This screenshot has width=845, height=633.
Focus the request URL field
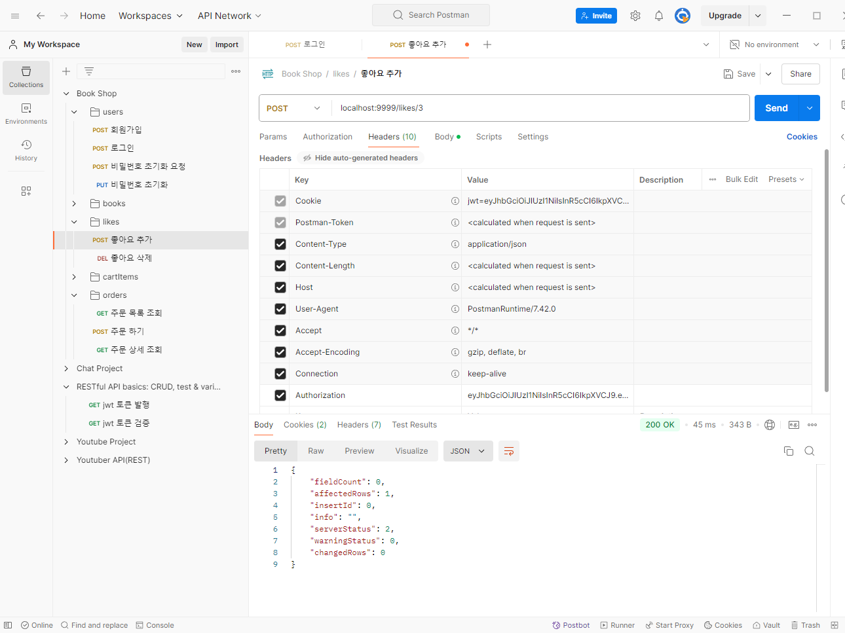coord(540,108)
